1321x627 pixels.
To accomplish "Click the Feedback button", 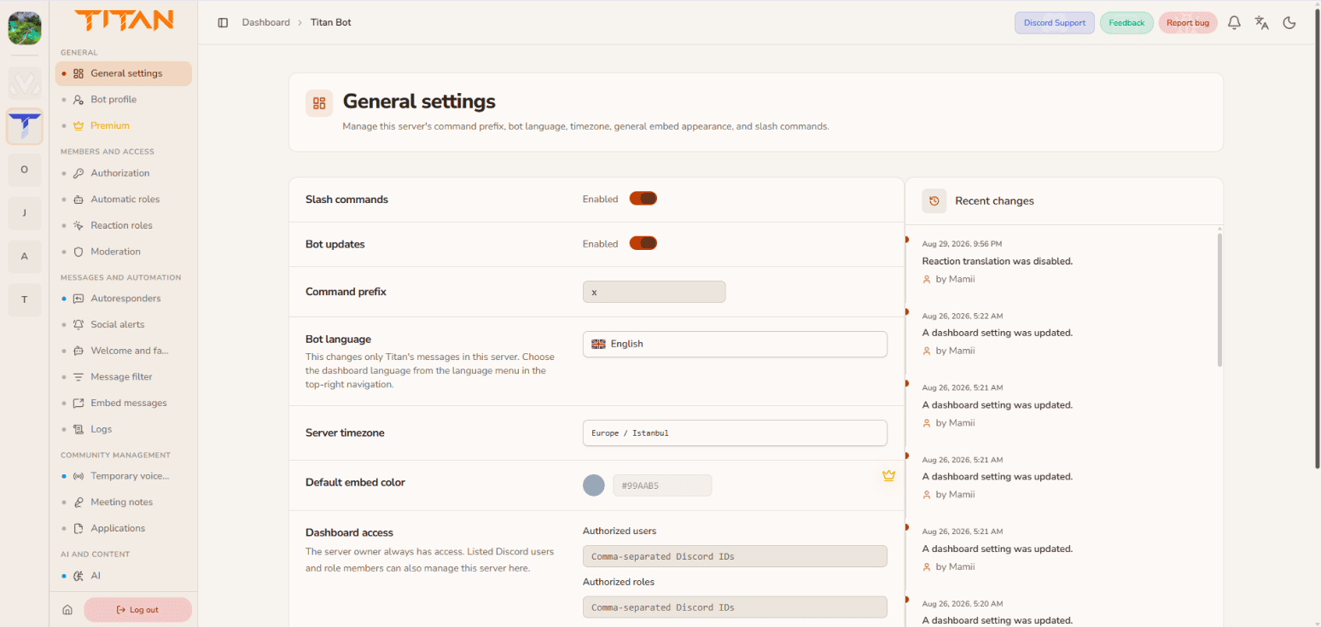I will pyautogui.click(x=1126, y=23).
